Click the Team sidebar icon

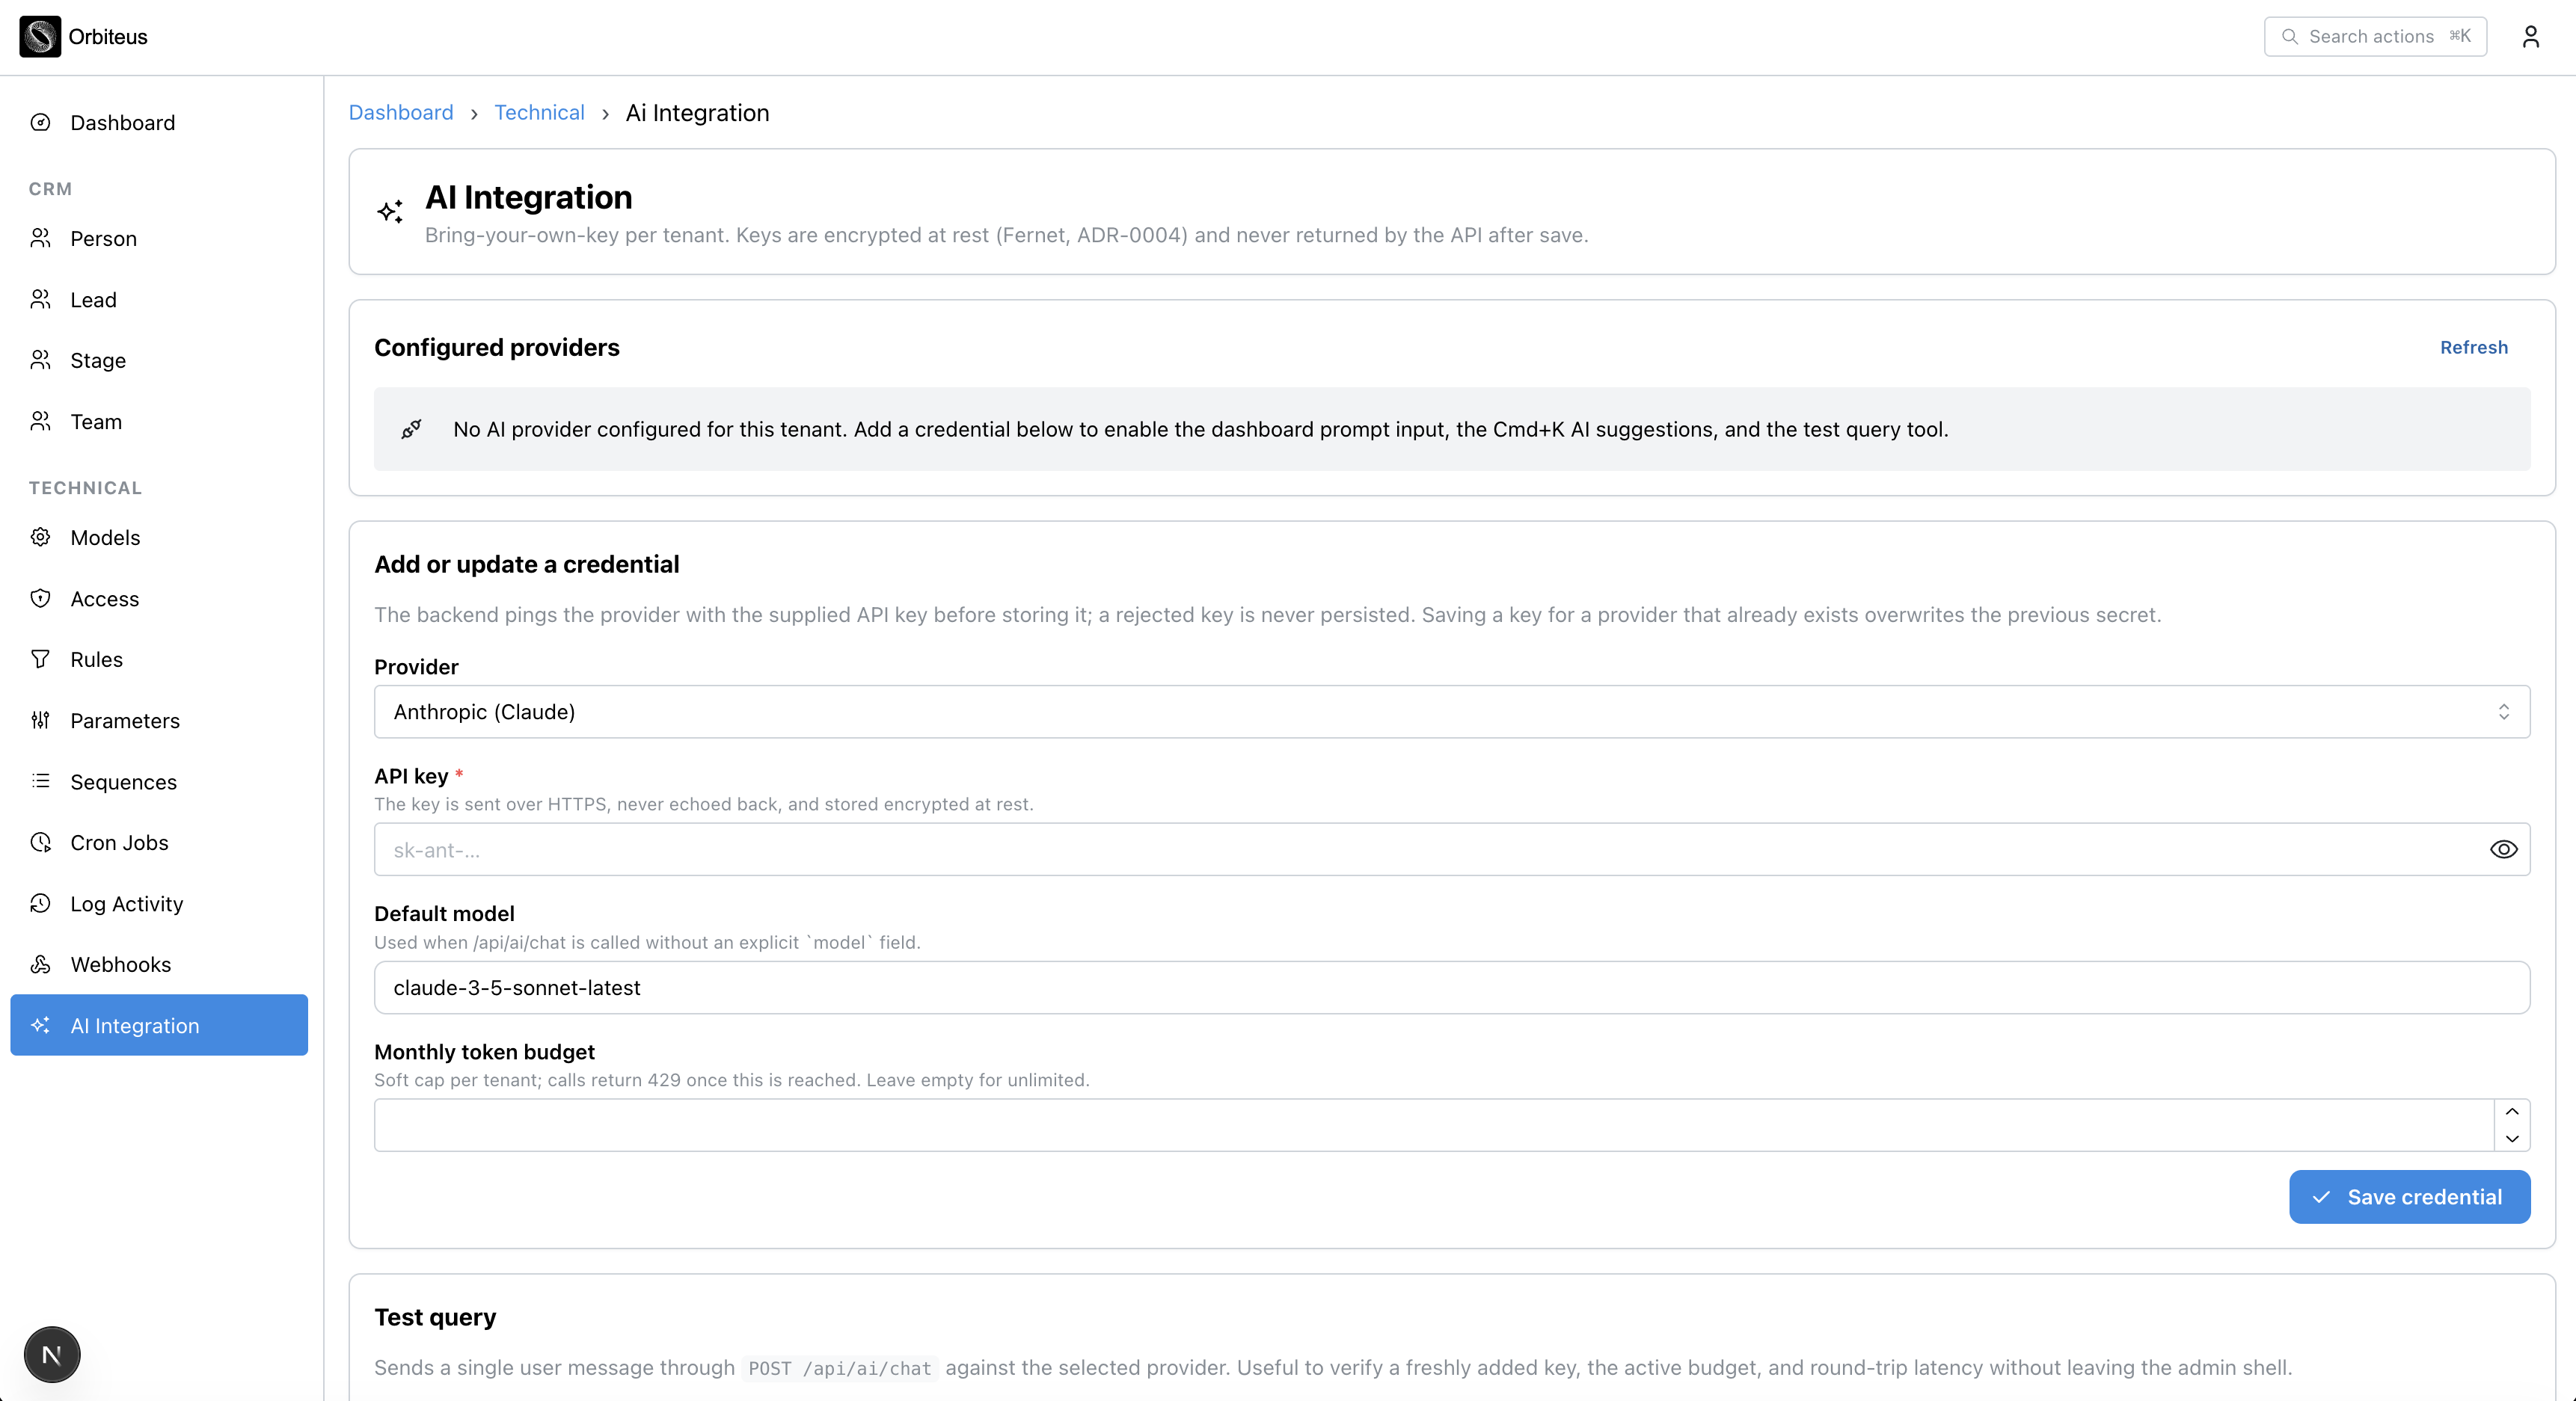41,422
